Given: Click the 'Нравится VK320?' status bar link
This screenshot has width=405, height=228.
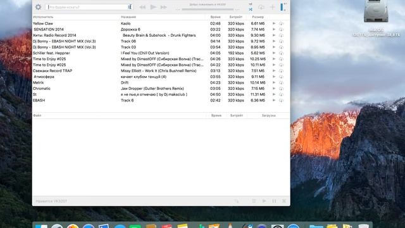Looking at the screenshot, I should [51, 201].
